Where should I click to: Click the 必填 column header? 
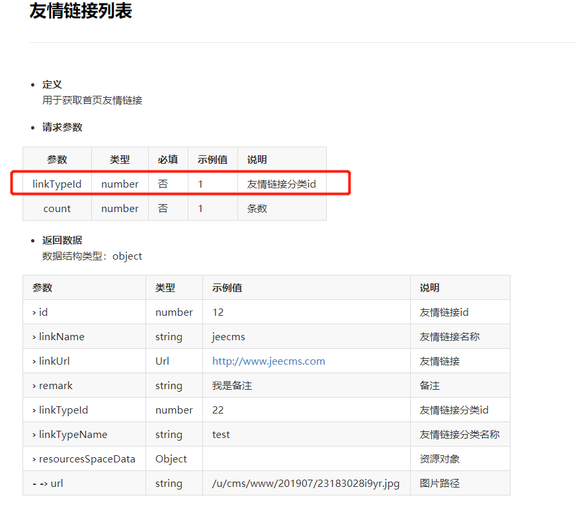[168, 160]
